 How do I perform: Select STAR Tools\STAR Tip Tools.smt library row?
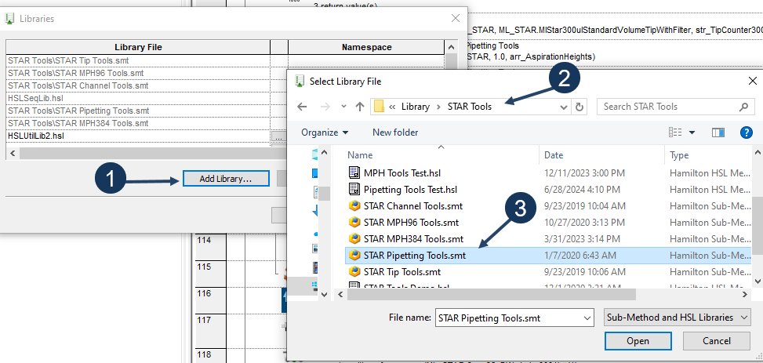pos(138,61)
